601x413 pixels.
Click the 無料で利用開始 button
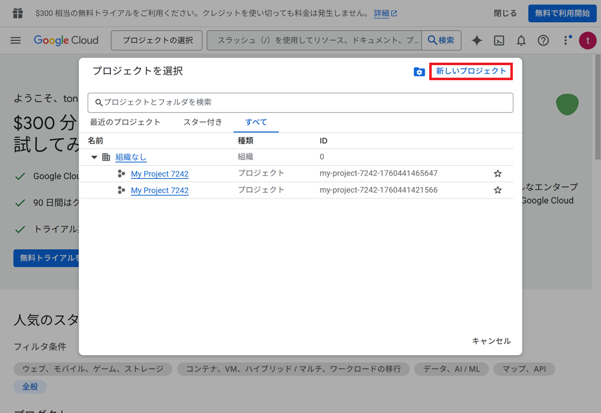pos(562,14)
